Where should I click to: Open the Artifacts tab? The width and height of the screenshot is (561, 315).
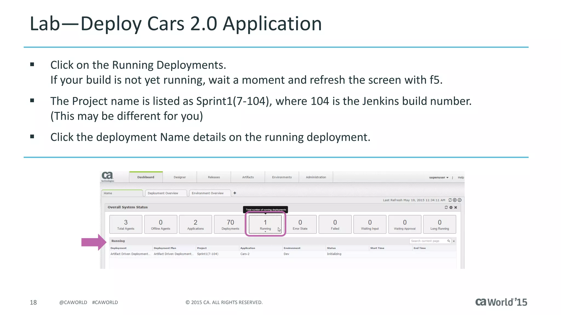[248, 177]
